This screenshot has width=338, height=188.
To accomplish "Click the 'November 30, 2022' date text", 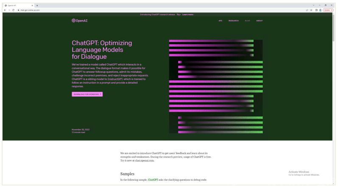I will [81, 130].
